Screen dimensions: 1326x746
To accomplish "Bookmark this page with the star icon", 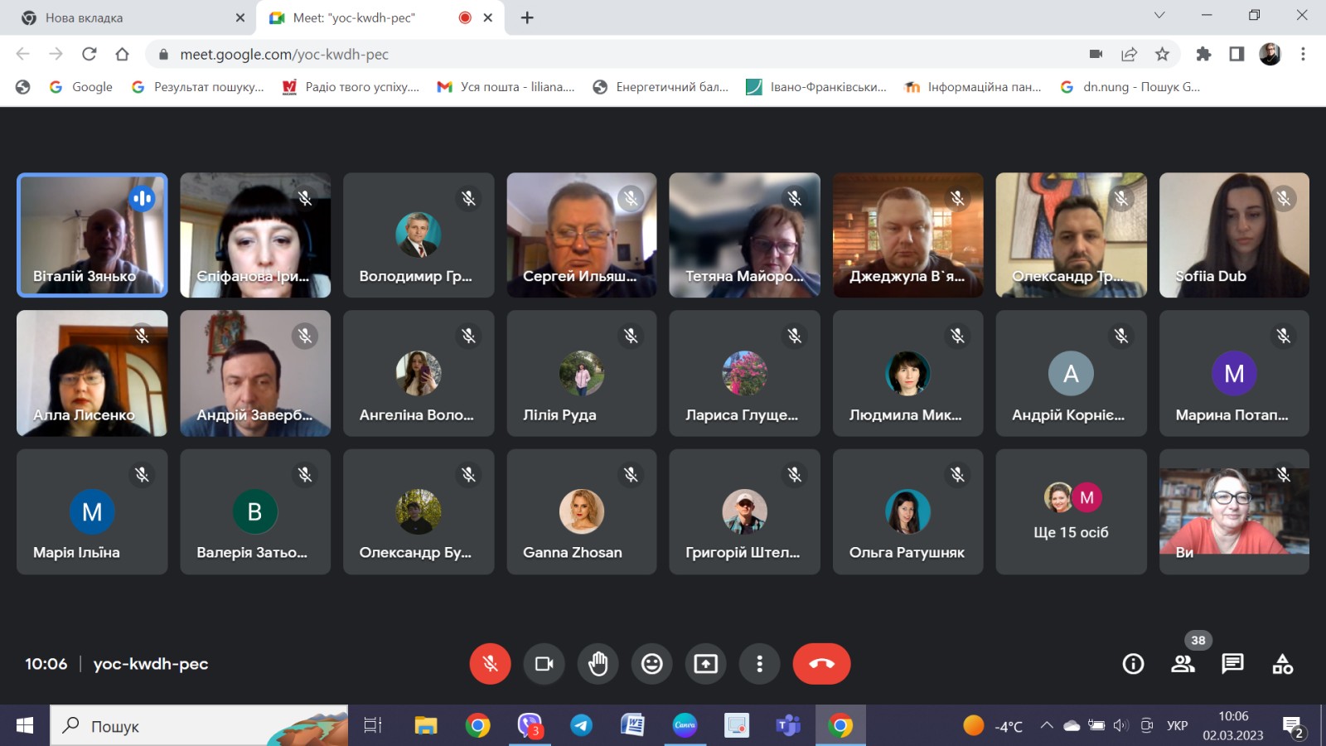I will 1162,55.
